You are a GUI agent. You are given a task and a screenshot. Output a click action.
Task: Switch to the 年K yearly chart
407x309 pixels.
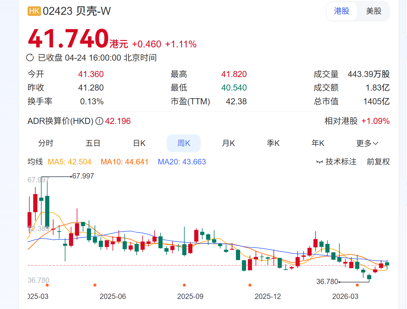[318, 143]
